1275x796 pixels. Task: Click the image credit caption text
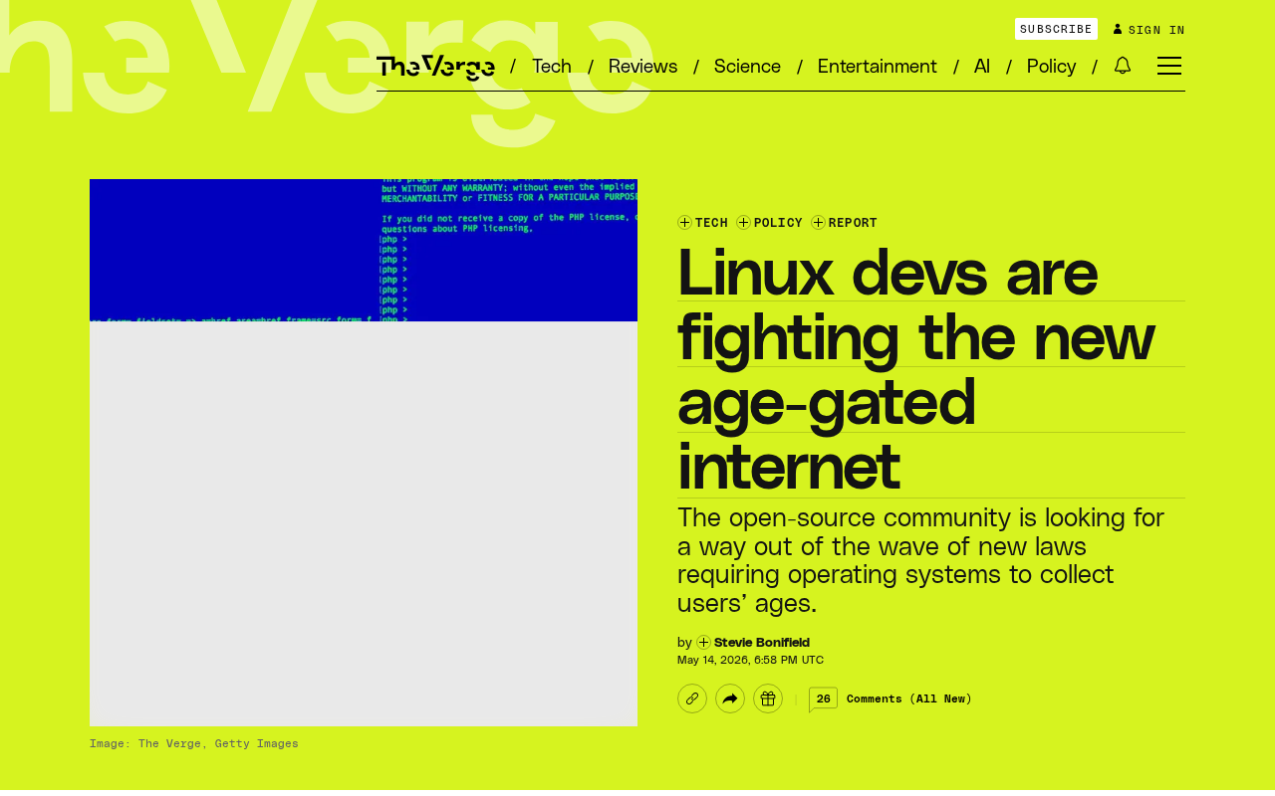(x=194, y=743)
